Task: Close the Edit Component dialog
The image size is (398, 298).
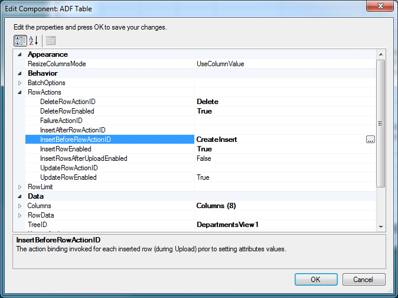Action: point(380,6)
